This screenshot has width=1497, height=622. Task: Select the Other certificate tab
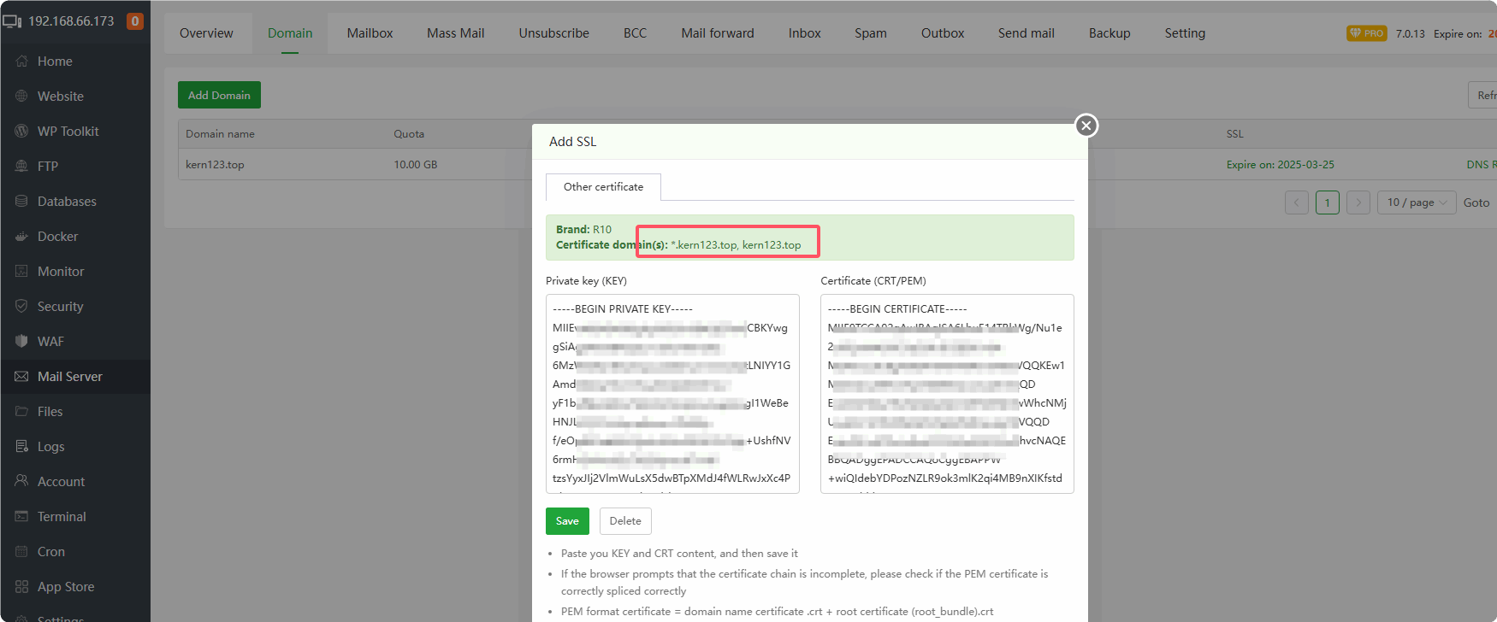click(x=603, y=187)
